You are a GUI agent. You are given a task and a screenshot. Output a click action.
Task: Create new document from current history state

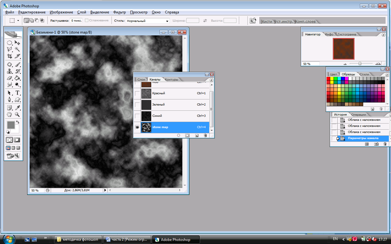click(x=367, y=144)
